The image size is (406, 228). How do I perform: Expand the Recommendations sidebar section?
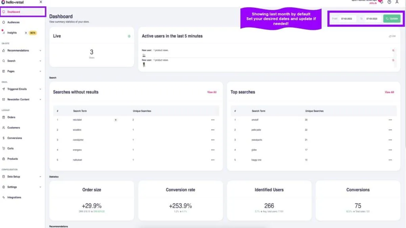[40, 51]
